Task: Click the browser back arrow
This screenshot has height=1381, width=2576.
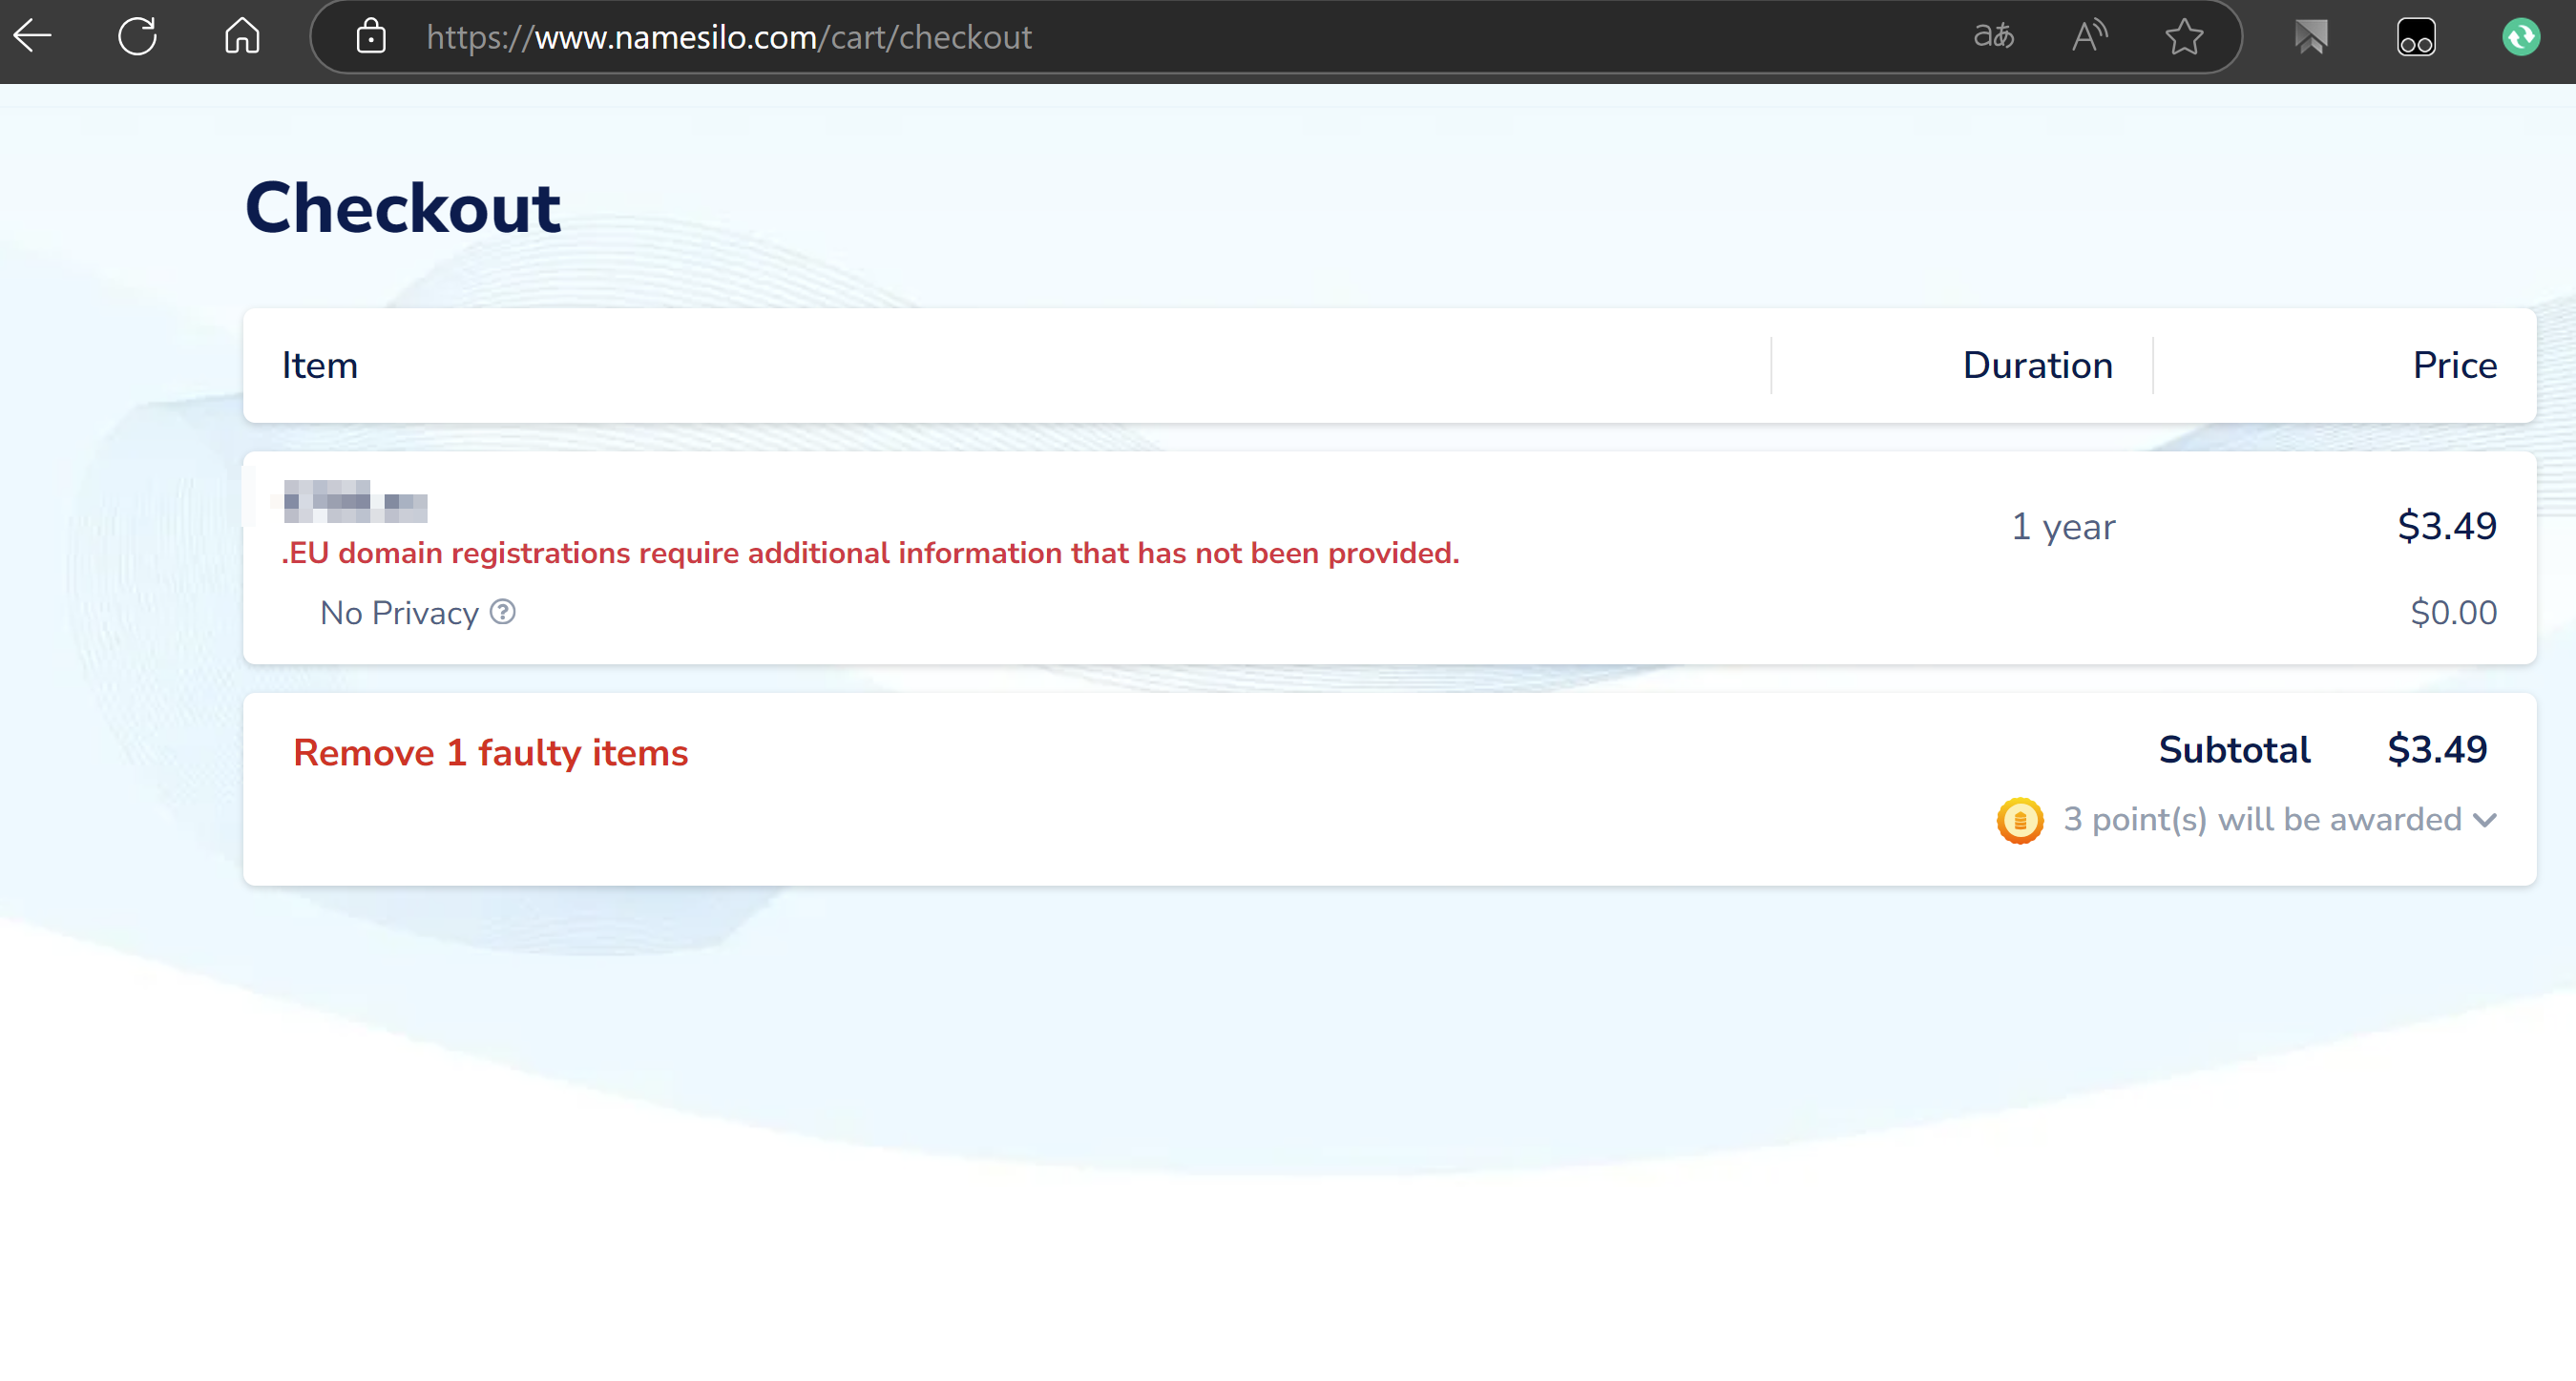Action: pyautogui.click(x=32, y=36)
